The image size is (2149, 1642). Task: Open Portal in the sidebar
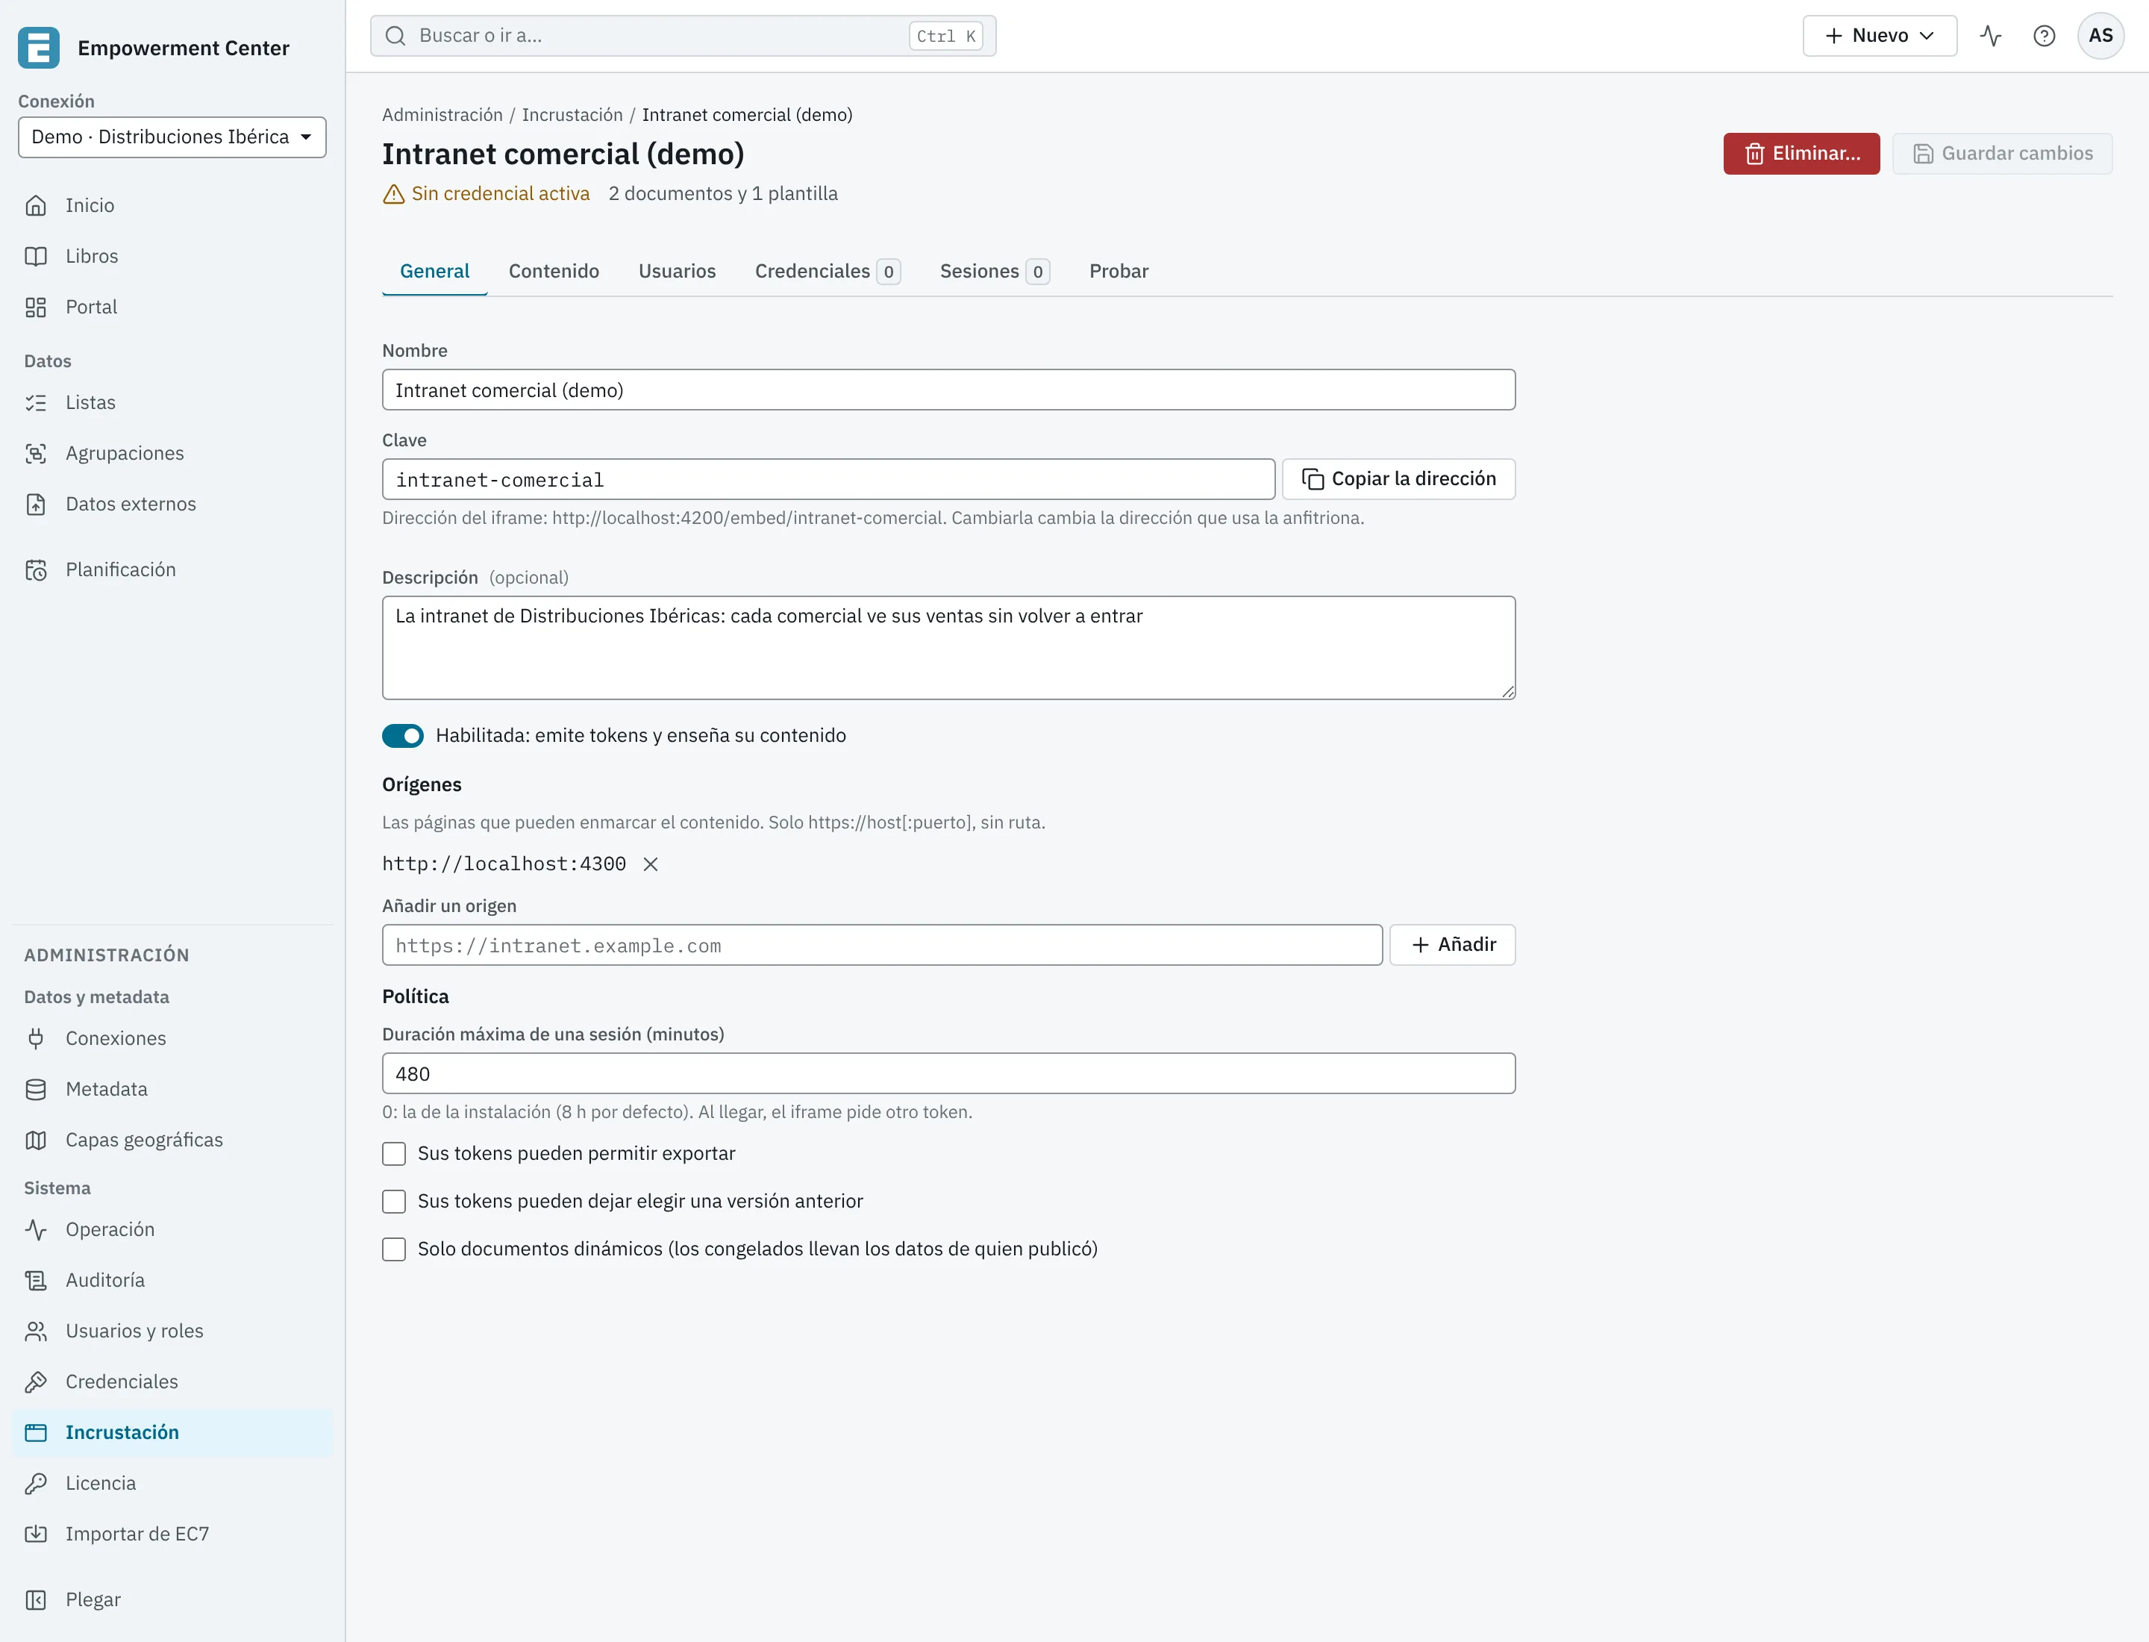tap(172, 307)
